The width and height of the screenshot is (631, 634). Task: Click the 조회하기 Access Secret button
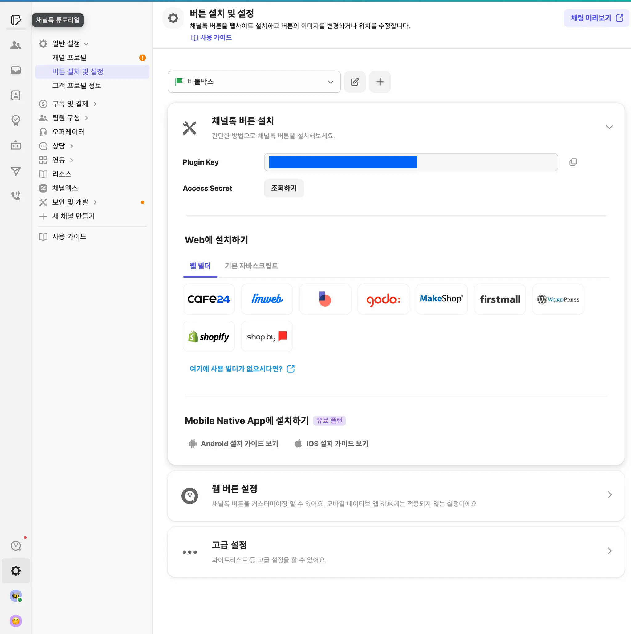point(283,188)
